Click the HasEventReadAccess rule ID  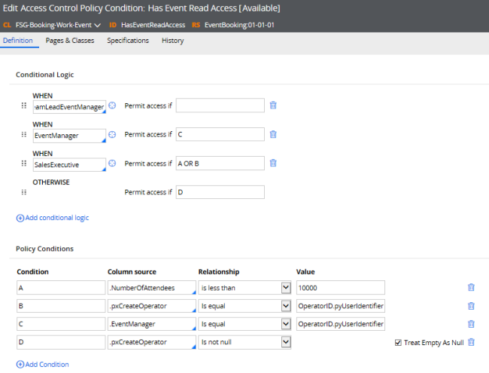tap(153, 25)
